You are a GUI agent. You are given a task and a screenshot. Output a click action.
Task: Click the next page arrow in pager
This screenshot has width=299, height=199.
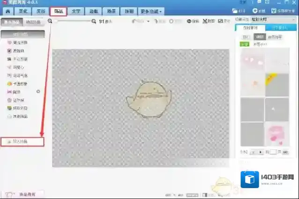[x=261, y=152]
